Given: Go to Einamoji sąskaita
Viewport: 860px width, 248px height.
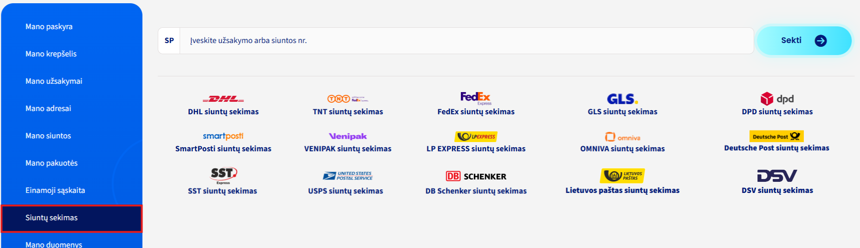Looking at the screenshot, I should tap(55, 190).
